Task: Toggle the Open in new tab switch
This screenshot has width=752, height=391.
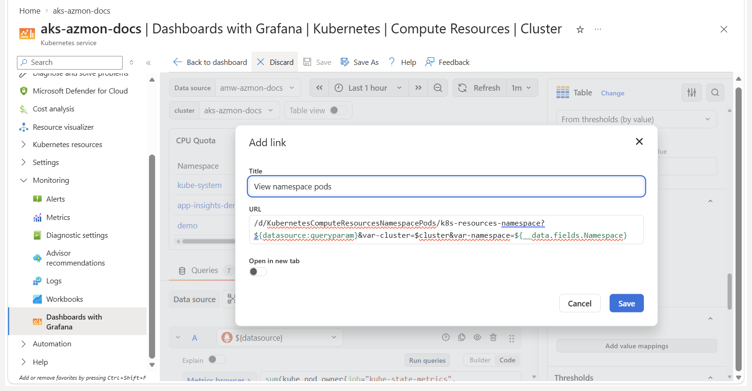Action: tap(258, 272)
